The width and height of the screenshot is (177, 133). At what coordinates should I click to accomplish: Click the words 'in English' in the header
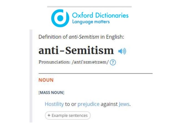112,37
